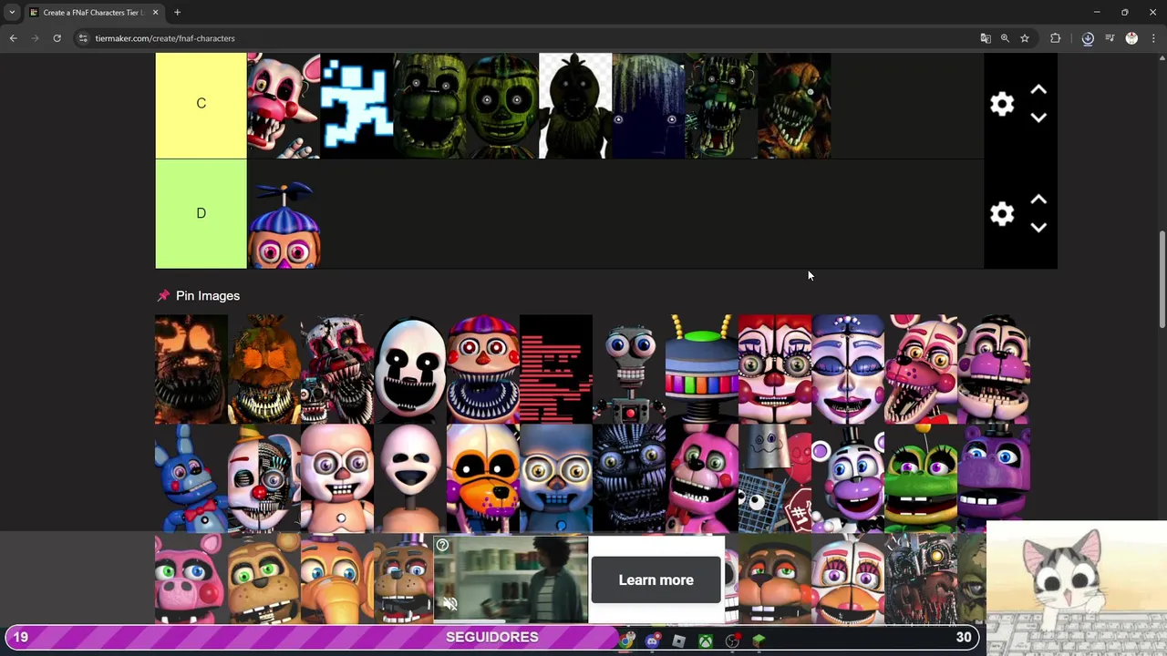Open Xbox app from the taskbar
The image size is (1167, 656).
706,641
